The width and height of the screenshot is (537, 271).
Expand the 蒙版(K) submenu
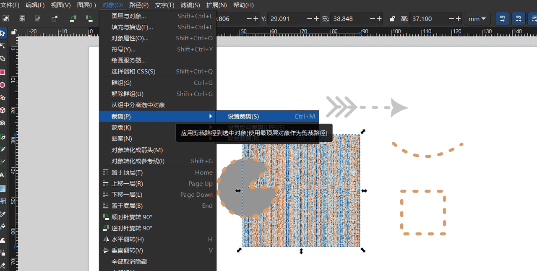point(157,128)
